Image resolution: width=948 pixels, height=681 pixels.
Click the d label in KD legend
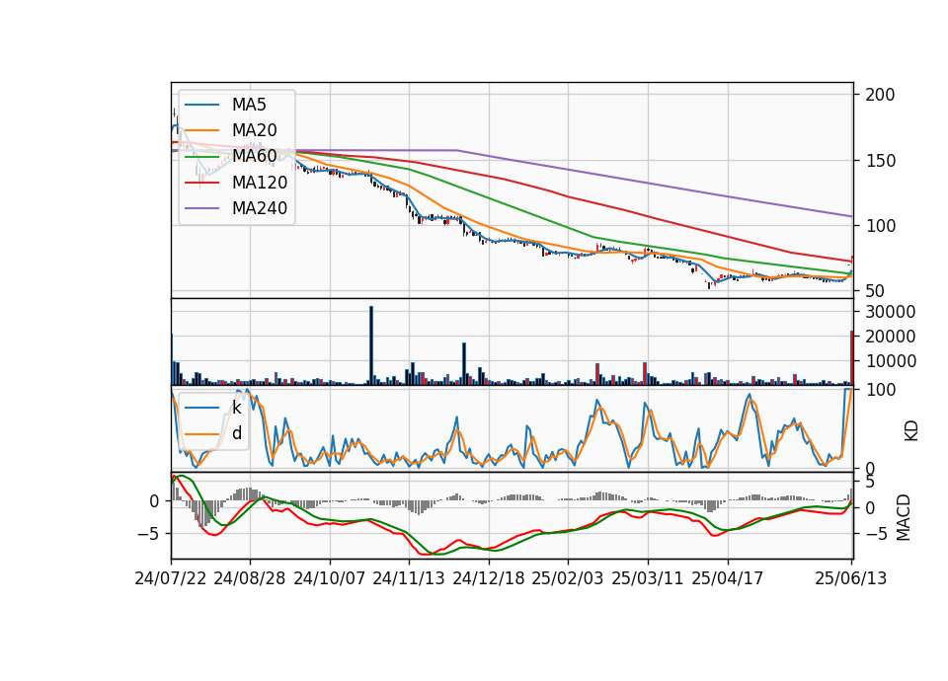coord(237,433)
